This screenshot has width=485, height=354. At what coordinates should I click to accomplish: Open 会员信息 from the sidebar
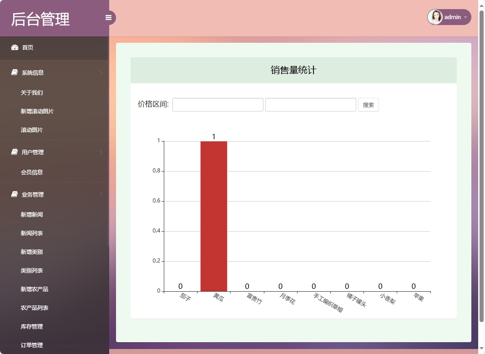(x=33, y=172)
